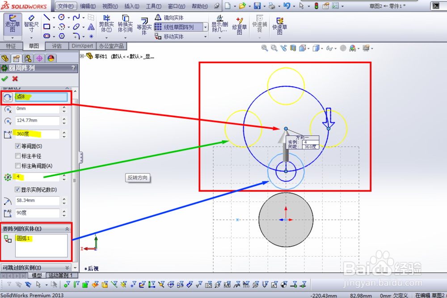Open the dropdown next to 线性草图阵列
The image size is (447, 298).
point(206,27)
